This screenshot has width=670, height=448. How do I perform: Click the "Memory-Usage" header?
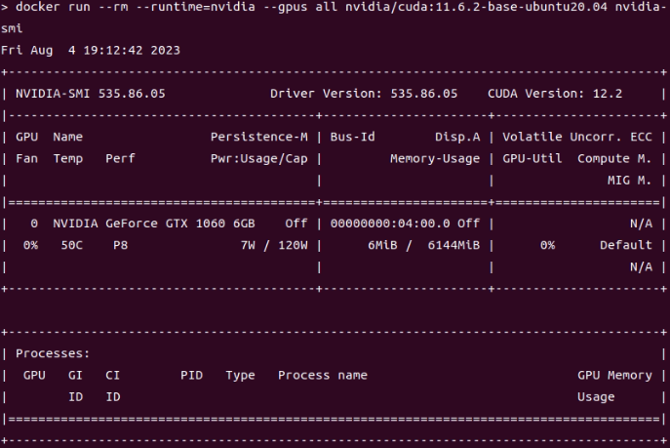pyautogui.click(x=435, y=158)
